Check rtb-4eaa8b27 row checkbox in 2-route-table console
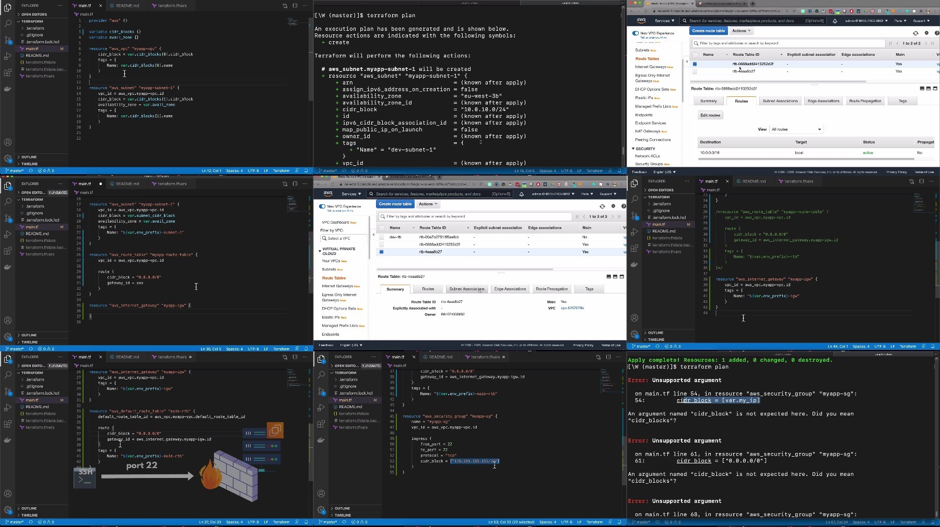Screen dimensions: 940x527 [x=695, y=71]
